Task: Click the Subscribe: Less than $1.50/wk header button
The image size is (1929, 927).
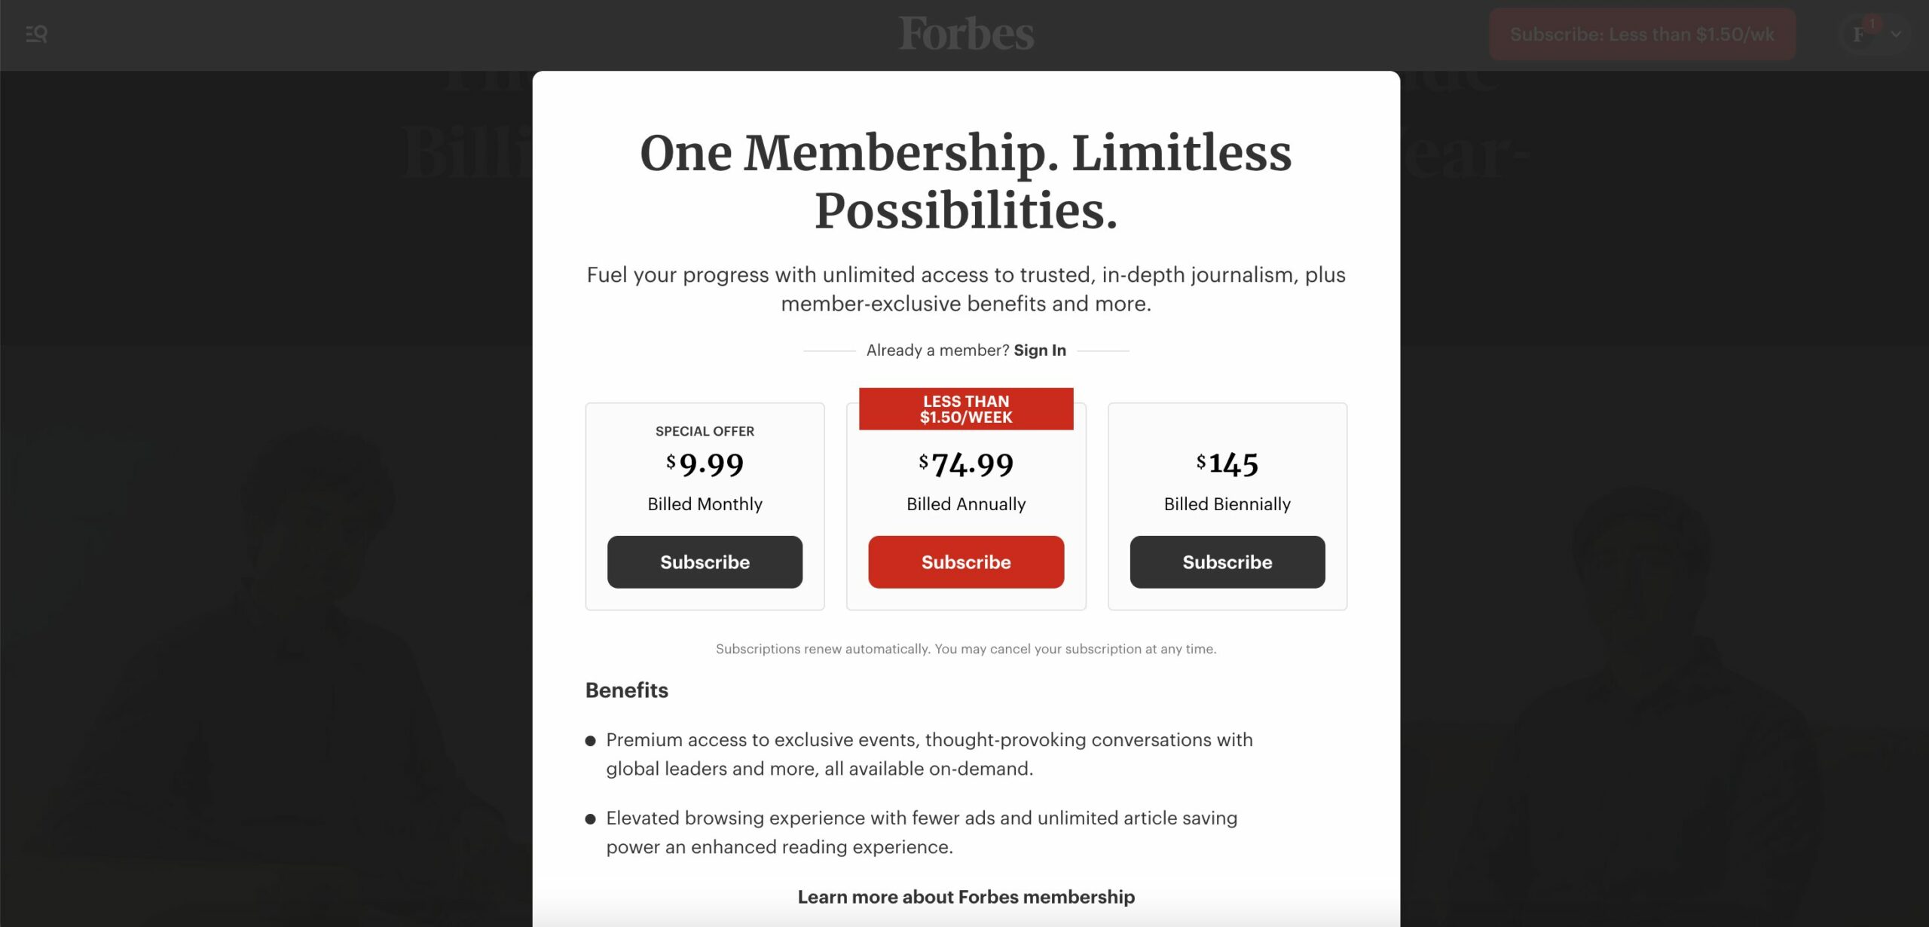Action: [x=1641, y=33]
